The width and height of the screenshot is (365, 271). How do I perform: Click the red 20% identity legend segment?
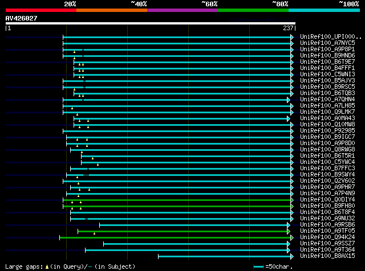pyautogui.click(x=41, y=10)
